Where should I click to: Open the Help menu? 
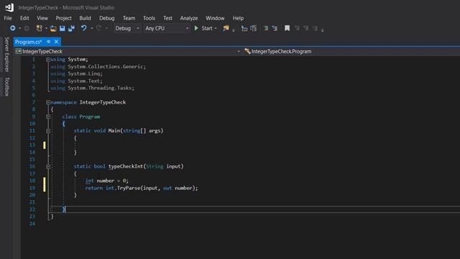[238, 18]
